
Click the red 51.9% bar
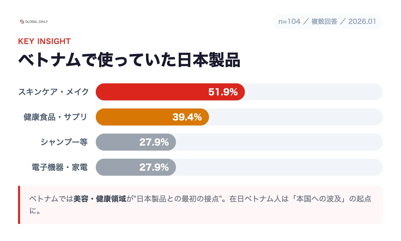(150, 92)
